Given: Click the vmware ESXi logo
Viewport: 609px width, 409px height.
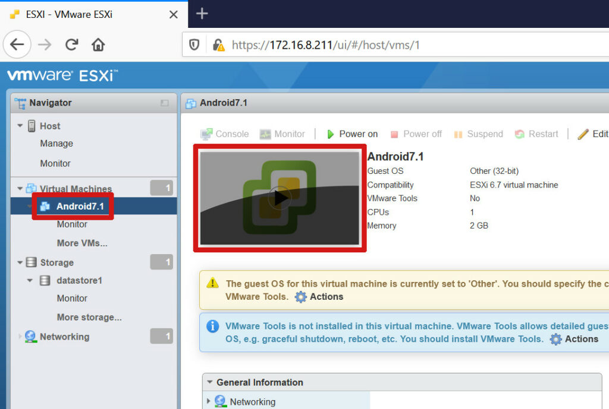Looking at the screenshot, I should pos(62,75).
